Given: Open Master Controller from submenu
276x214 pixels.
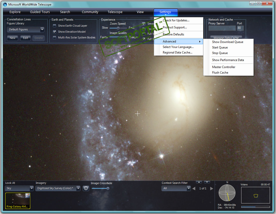Looking at the screenshot, I should [x=228, y=67].
